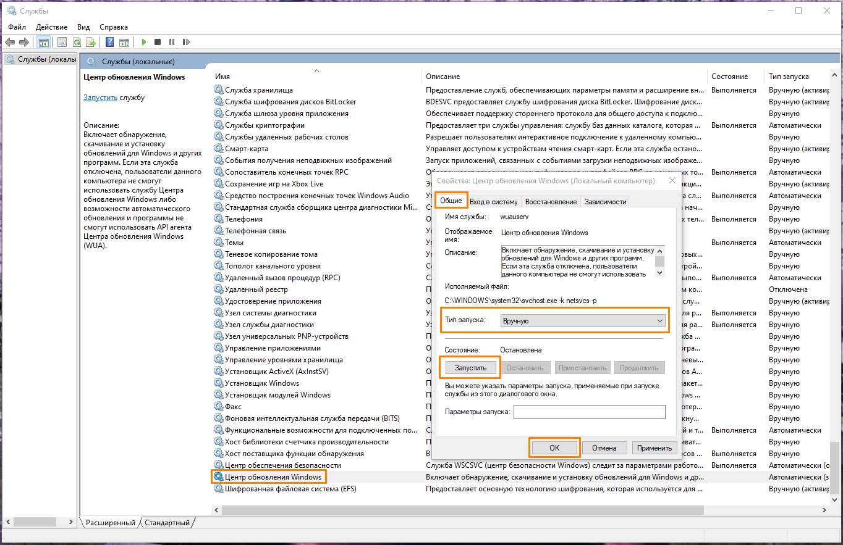Open the Файл menu
Image resolution: width=843 pixels, height=545 pixels.
[17, 27]
